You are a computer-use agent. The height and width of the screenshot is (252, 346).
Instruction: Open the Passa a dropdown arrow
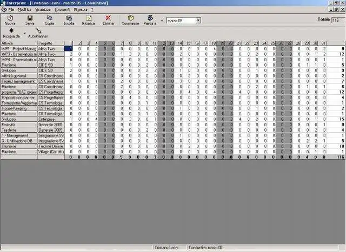pyautogui.click(x=162, y=21)
